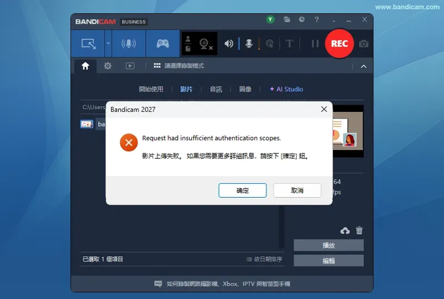Open the video playback tab icon

point(130,66)
